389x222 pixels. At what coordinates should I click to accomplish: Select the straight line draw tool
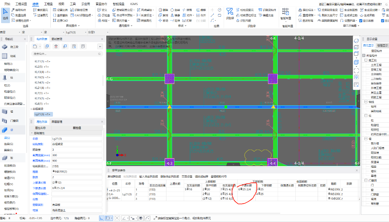213,15
